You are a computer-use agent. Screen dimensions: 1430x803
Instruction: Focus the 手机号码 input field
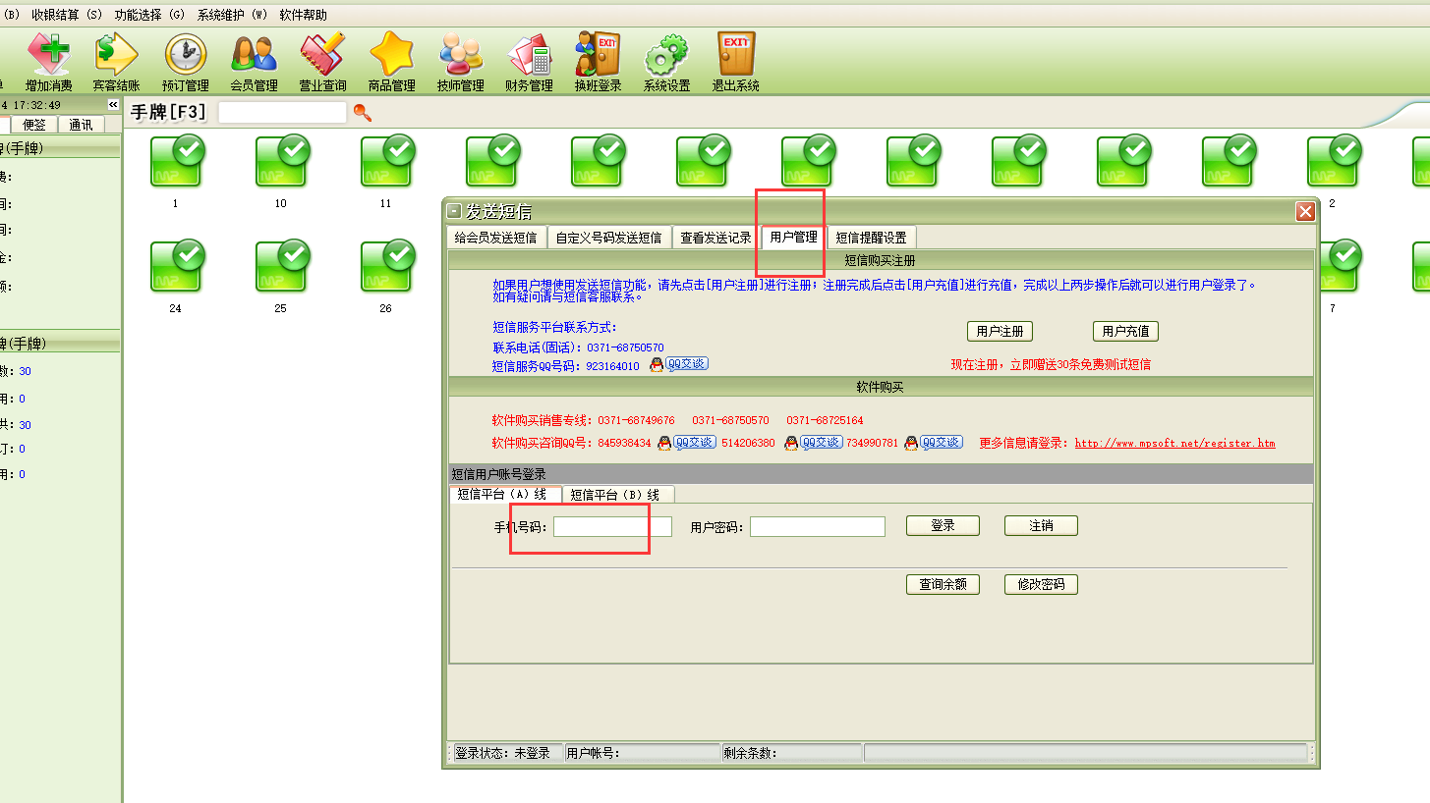pyautogui.click(x=612, y=527)
